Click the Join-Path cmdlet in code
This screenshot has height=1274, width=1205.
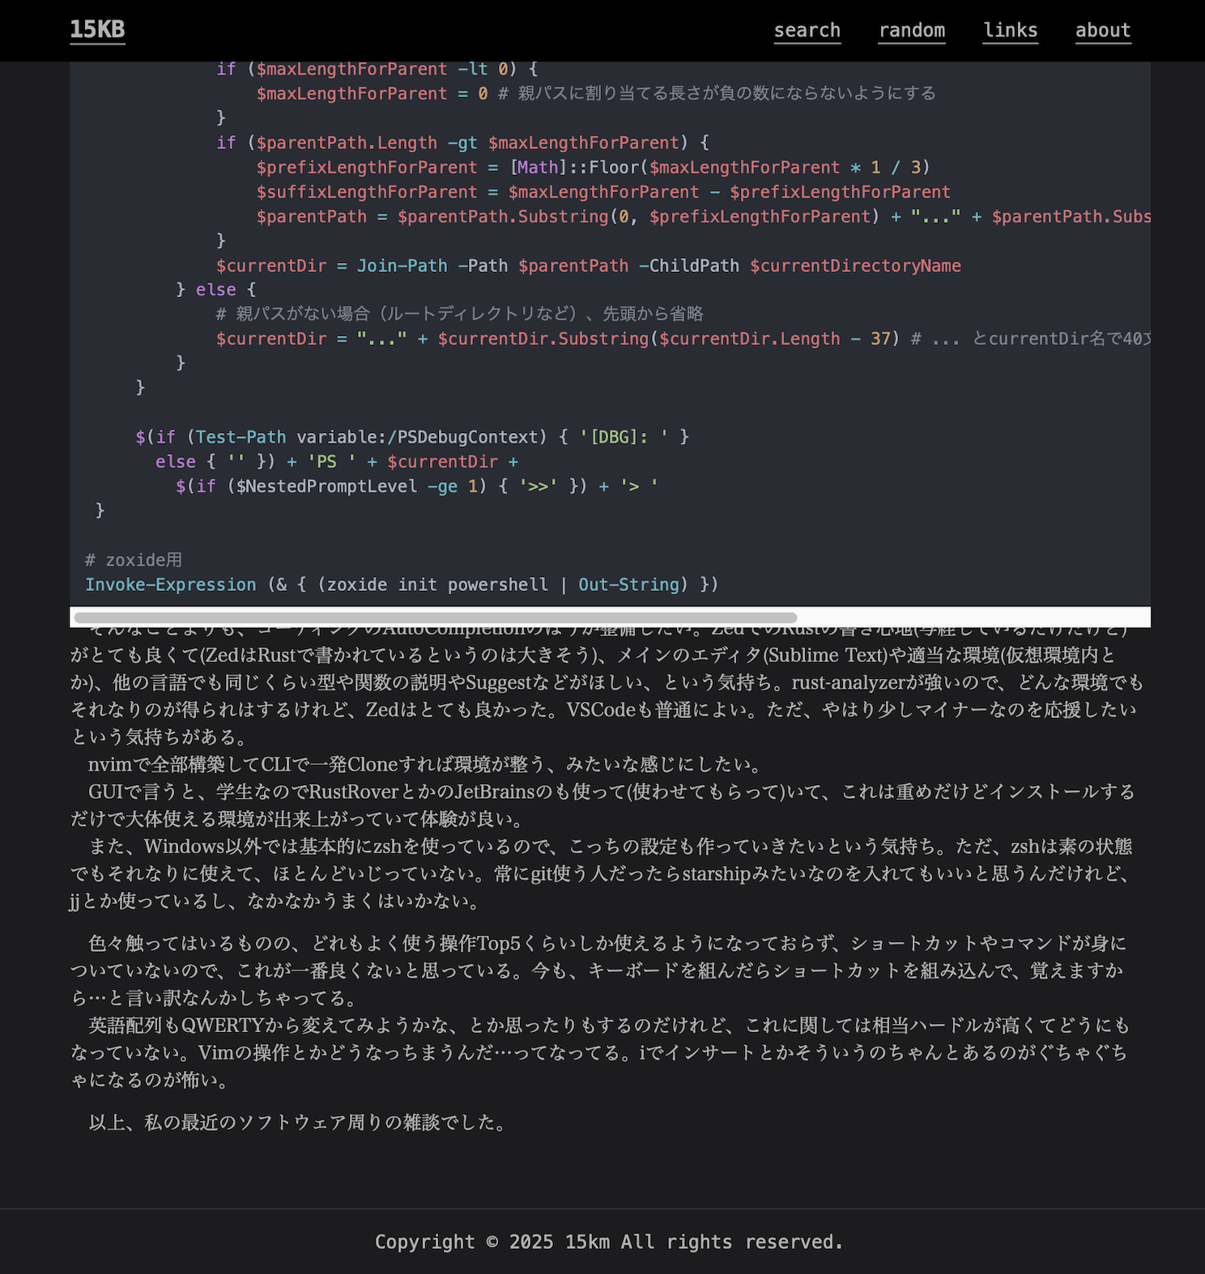pyautogui.click(x=402, y=265)
